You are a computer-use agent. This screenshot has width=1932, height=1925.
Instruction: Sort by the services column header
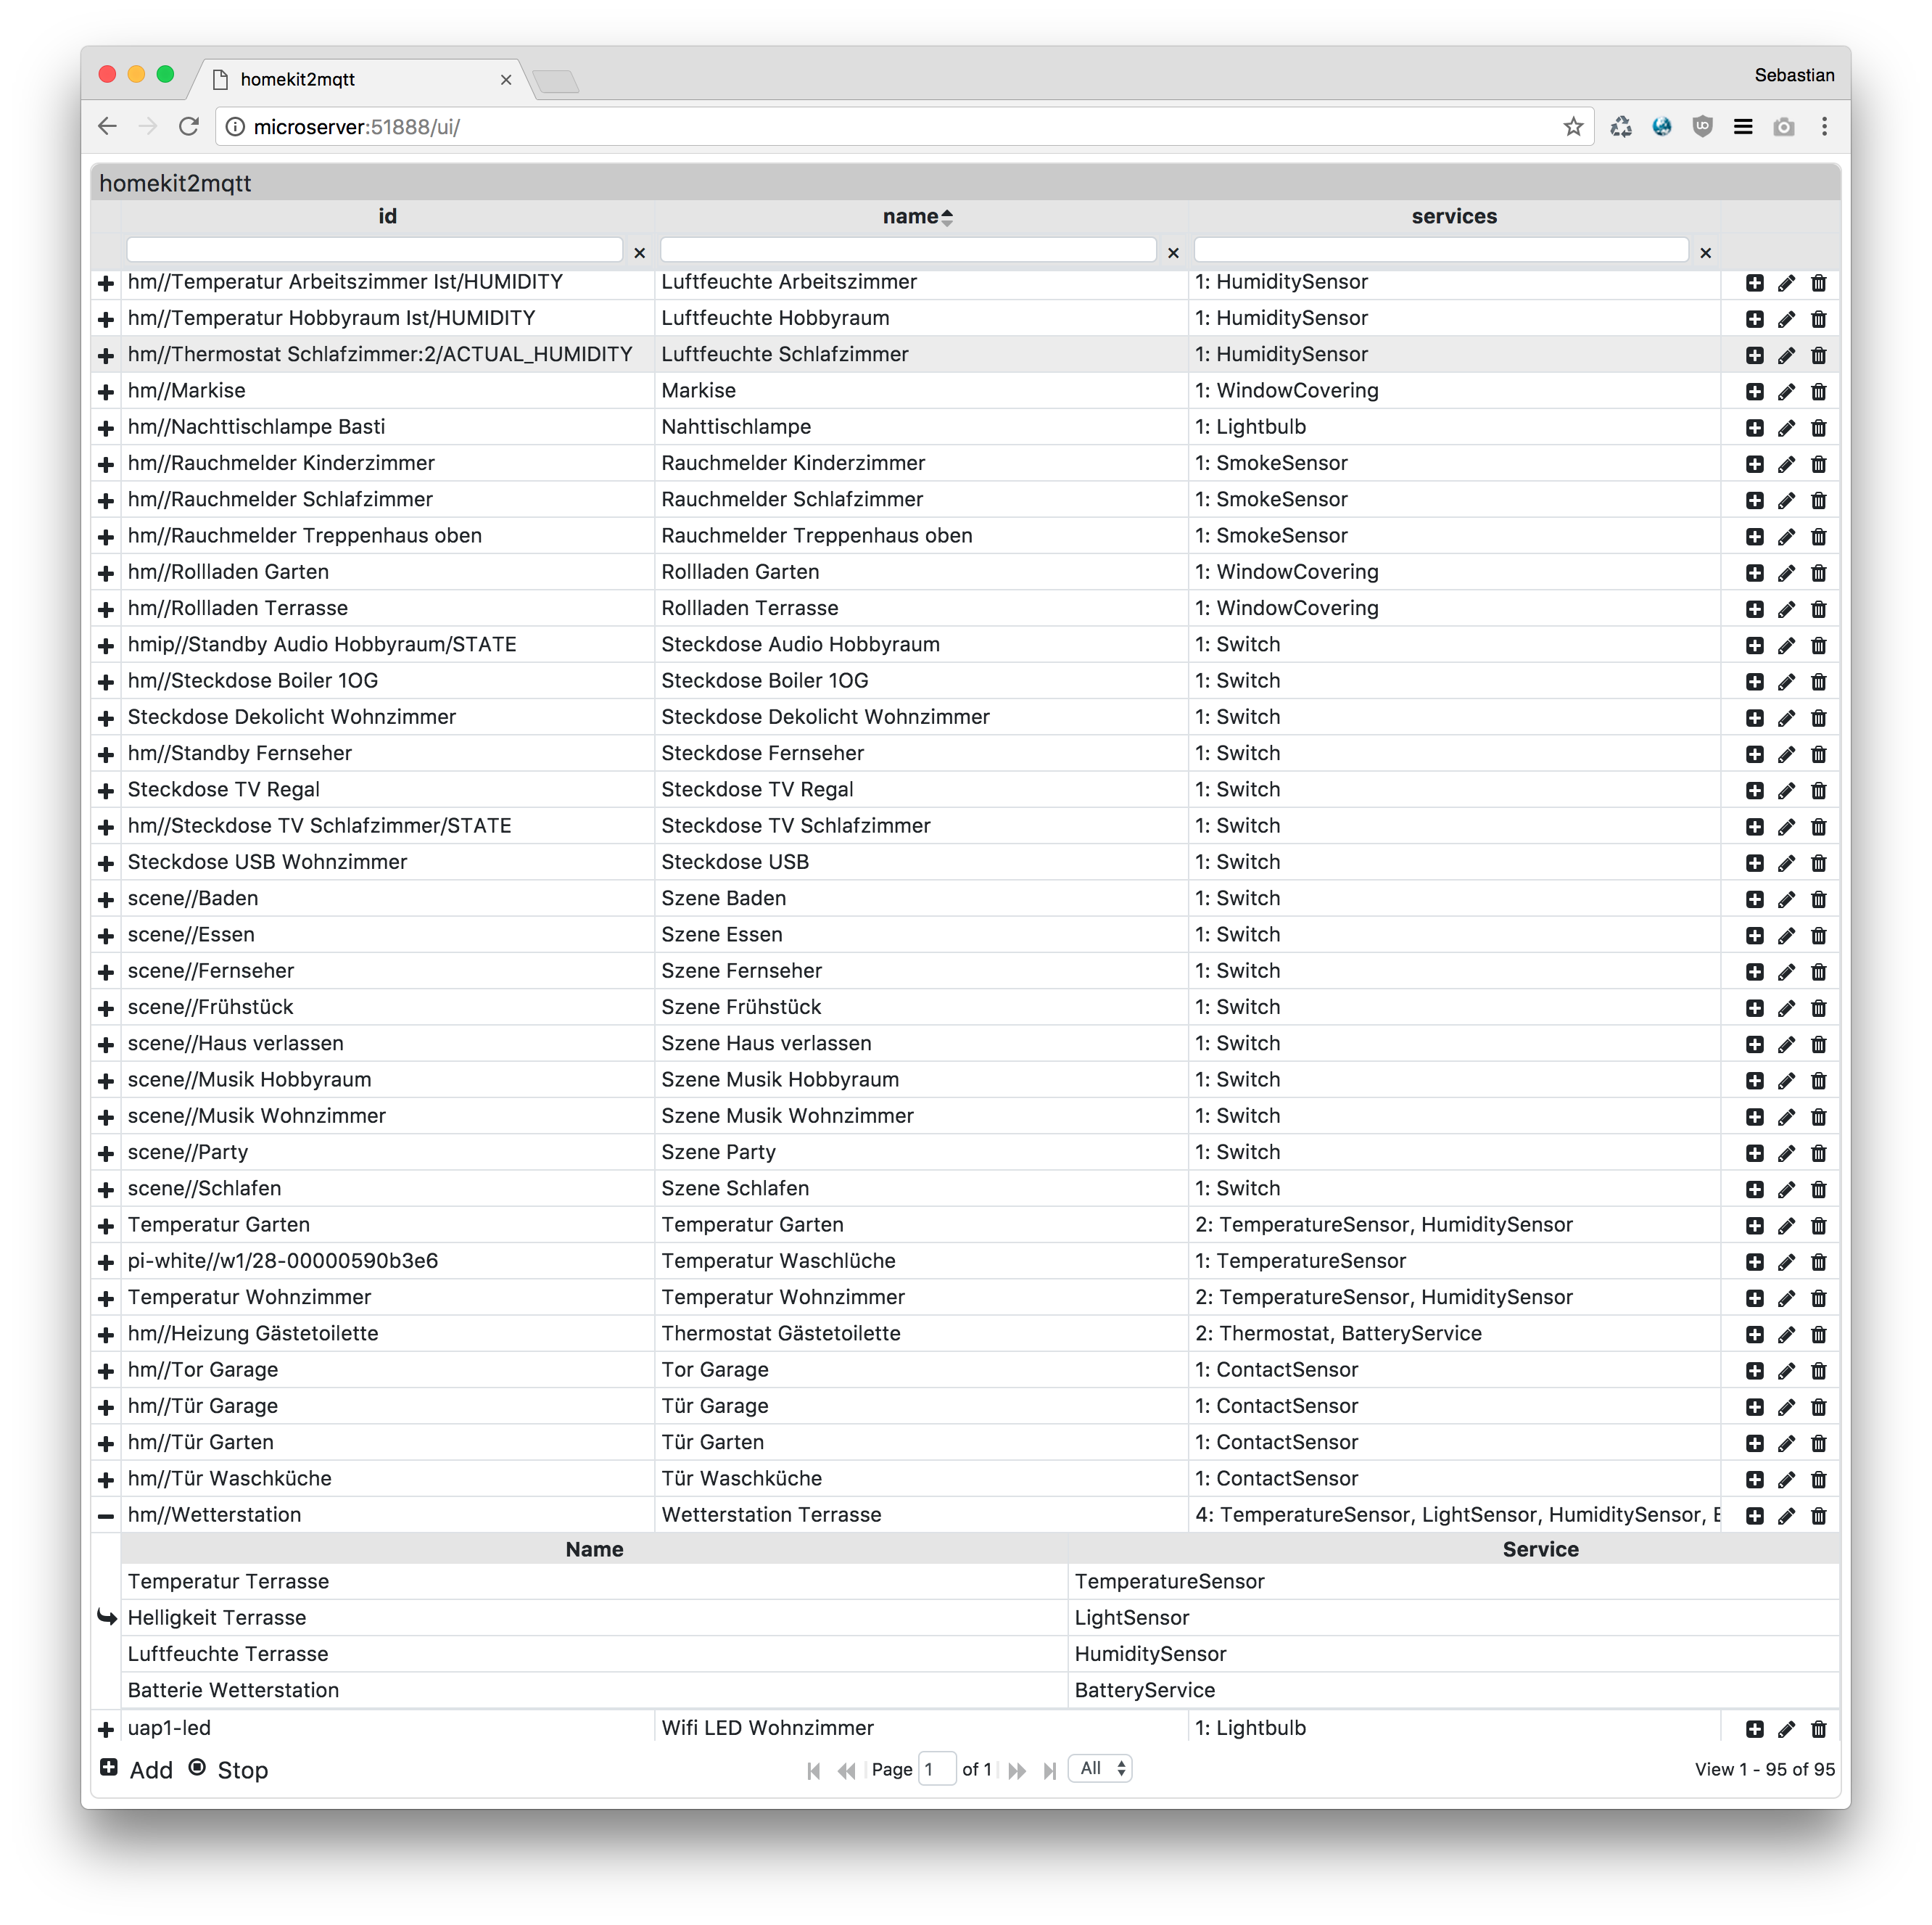(x=1453, y=216)
